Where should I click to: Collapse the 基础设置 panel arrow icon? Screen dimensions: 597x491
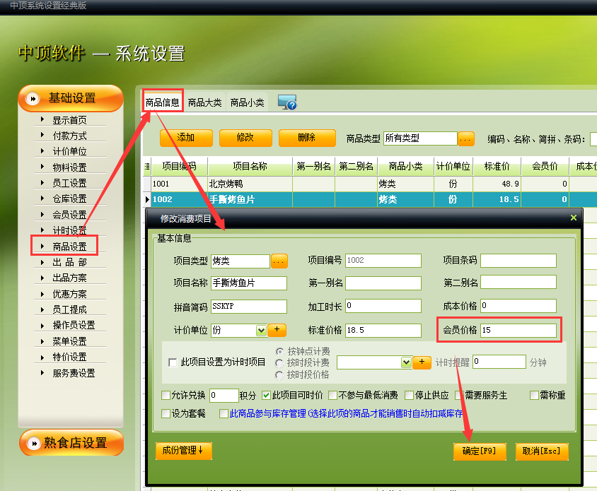click(33, 98)
